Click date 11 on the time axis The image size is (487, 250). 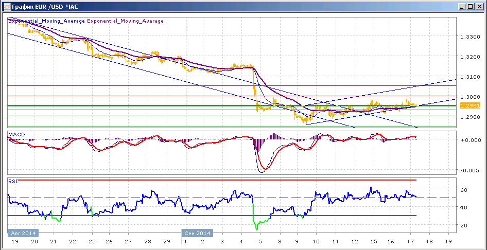[x=336, y=241]
